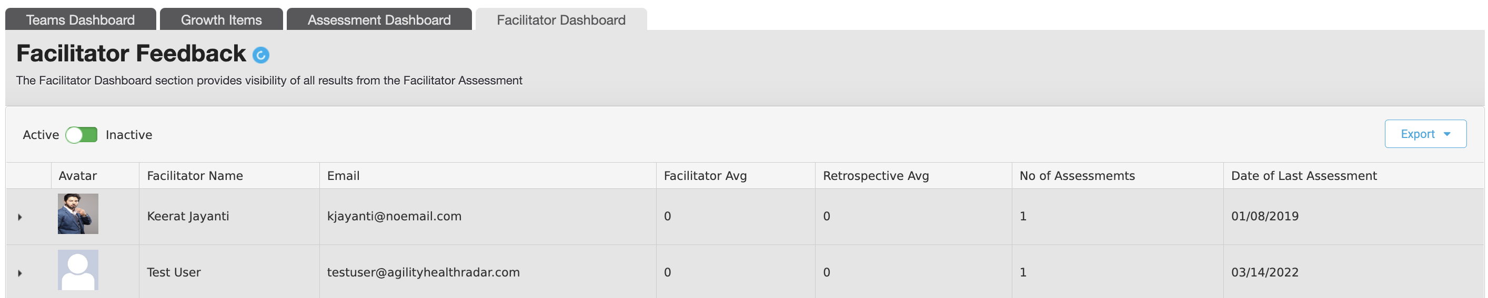Open the Export dropdown
The image size is (1488, 298).
pyautogui.click(x=1425, y=134)
